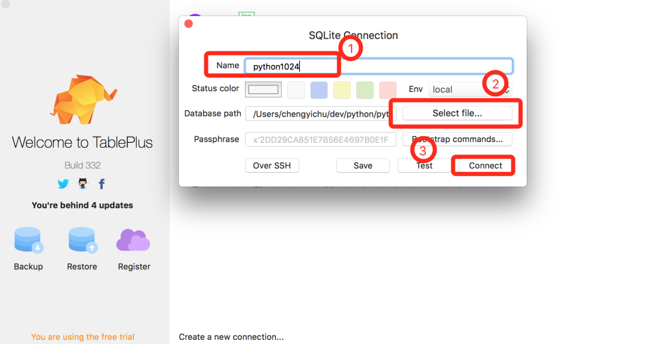Click the Build 332 text
Viewport: 645px width, 344px height.
[82, 165]
